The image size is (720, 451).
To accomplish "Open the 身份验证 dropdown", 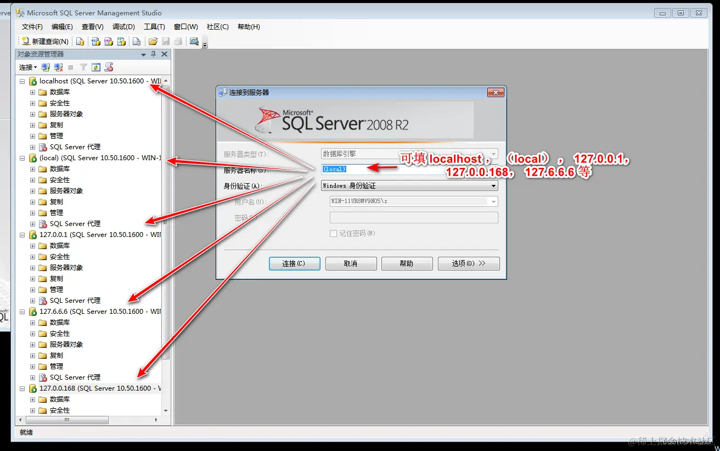I will click(x=409, y=185).
